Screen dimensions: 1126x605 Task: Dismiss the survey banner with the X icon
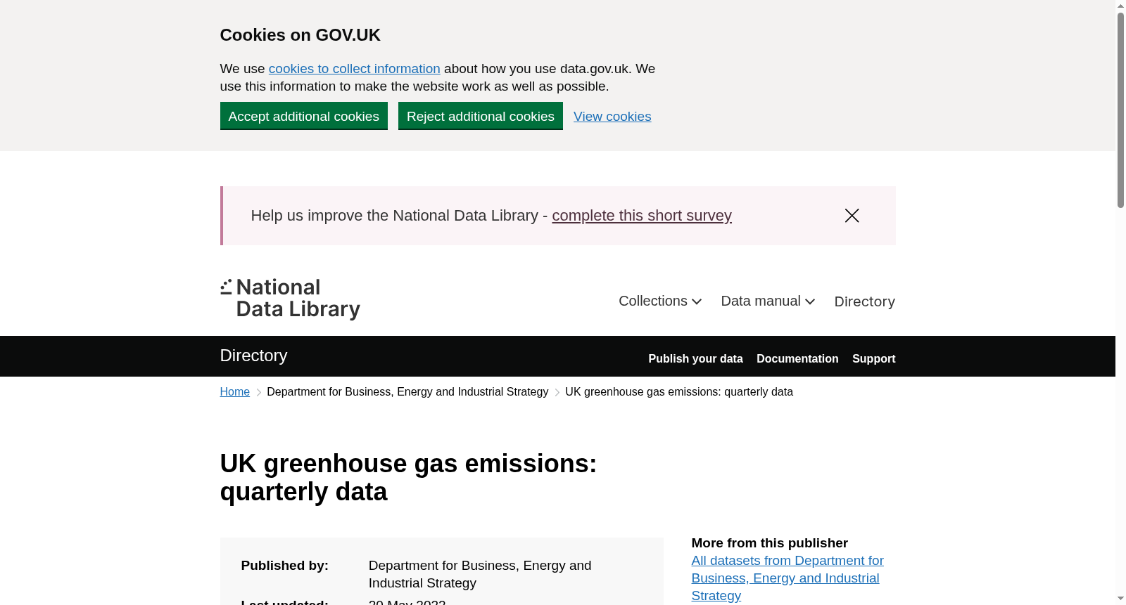tap(852, 216)
